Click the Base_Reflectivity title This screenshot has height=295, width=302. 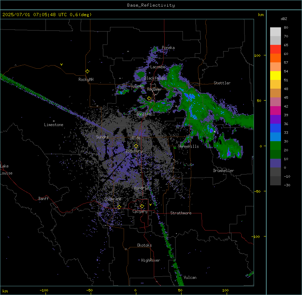coord(151,5)
